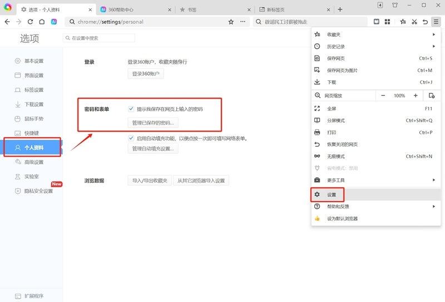Open 下载设置 in the sidebar

click(x=31, y=104)
